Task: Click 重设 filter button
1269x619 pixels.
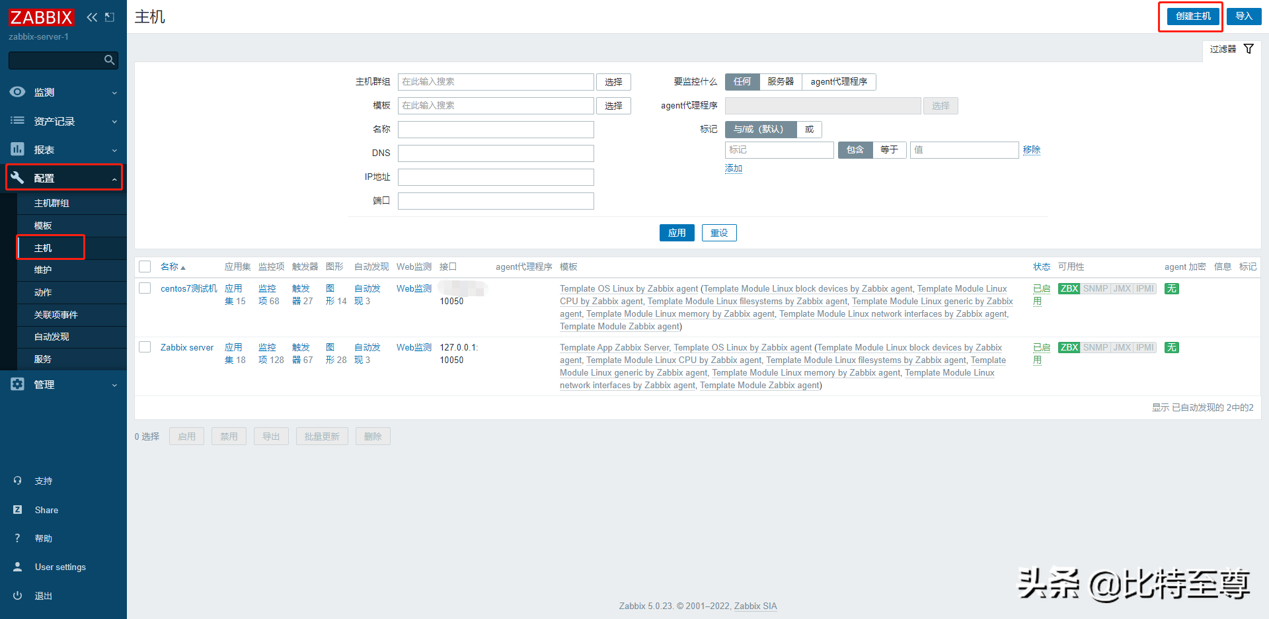Action: click(x=719, y=233)
